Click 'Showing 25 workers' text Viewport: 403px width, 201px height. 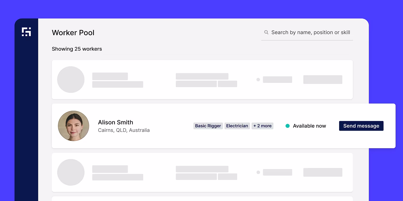pyautogui.click(x=77, y=49)
